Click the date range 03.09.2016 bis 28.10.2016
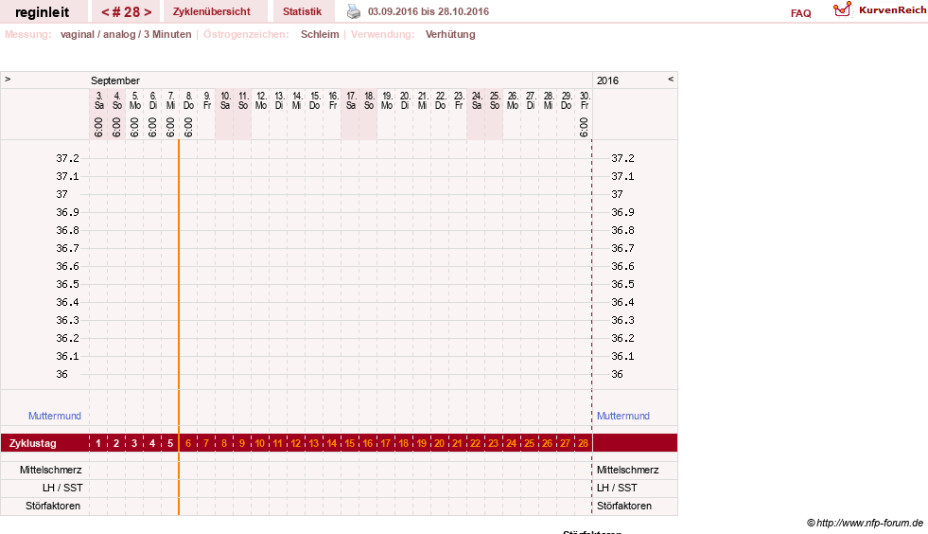Viewport: 928px width, 534px height. [x=429, y=11]
